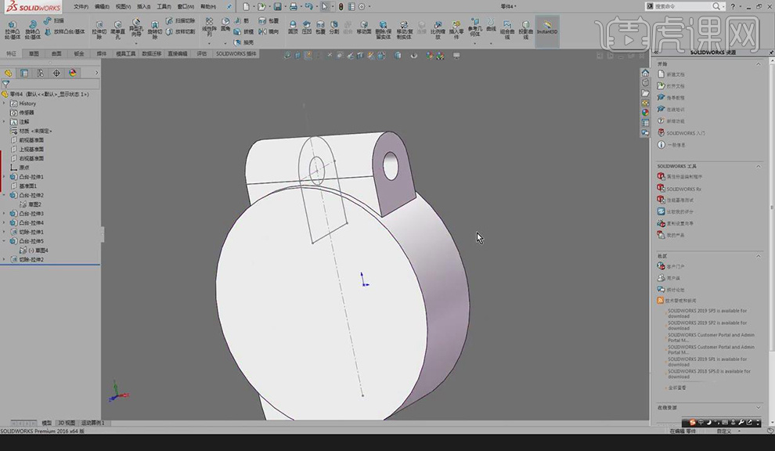This screenshot has height=451, width=775.
Task: Click the Extruded Boss/Base (拉伸凸台/基体) tool
Action: (13, 29)
